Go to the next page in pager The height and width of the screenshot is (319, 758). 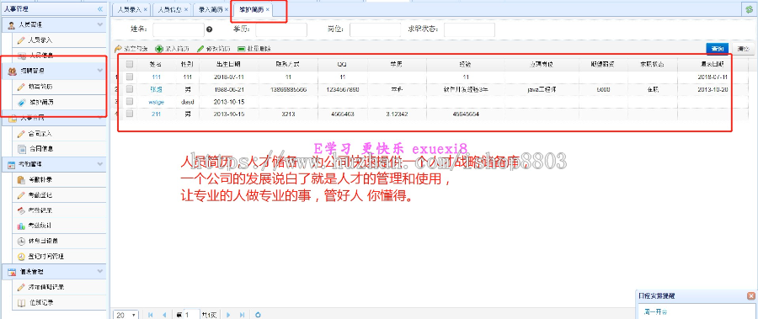tap(228, 315)
